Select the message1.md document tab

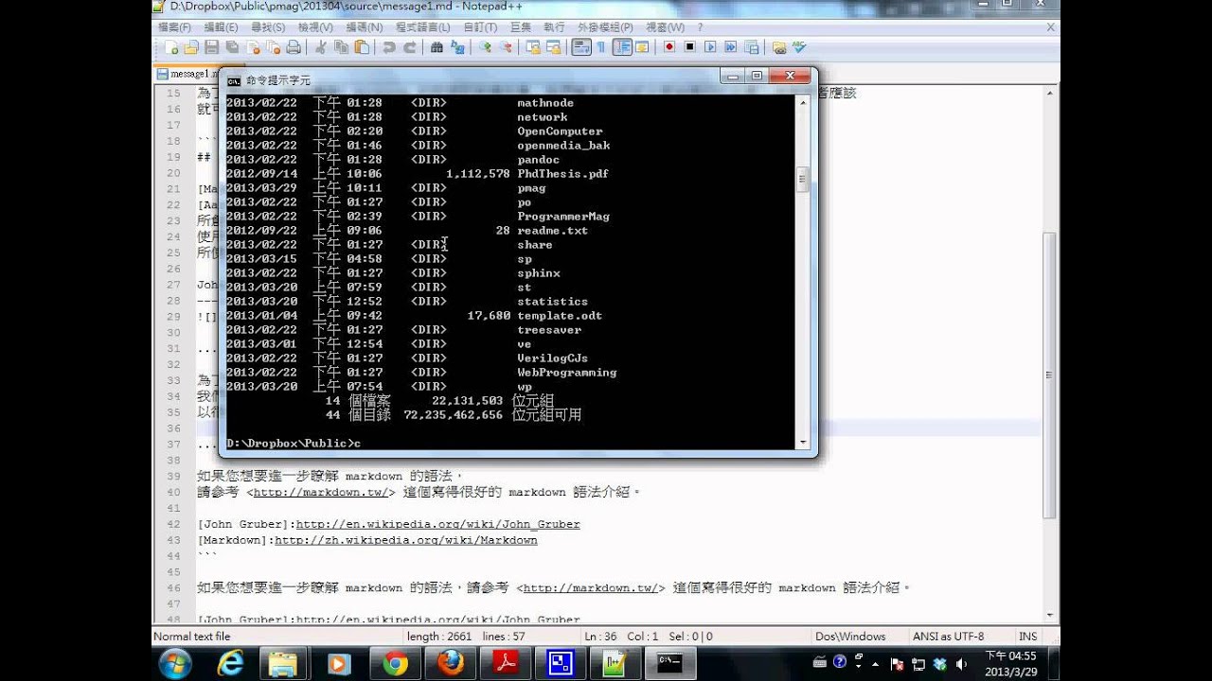(188, 74)
